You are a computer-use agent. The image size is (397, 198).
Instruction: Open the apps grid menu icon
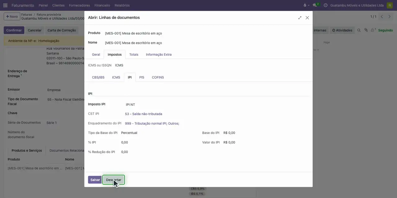(5, 5)
